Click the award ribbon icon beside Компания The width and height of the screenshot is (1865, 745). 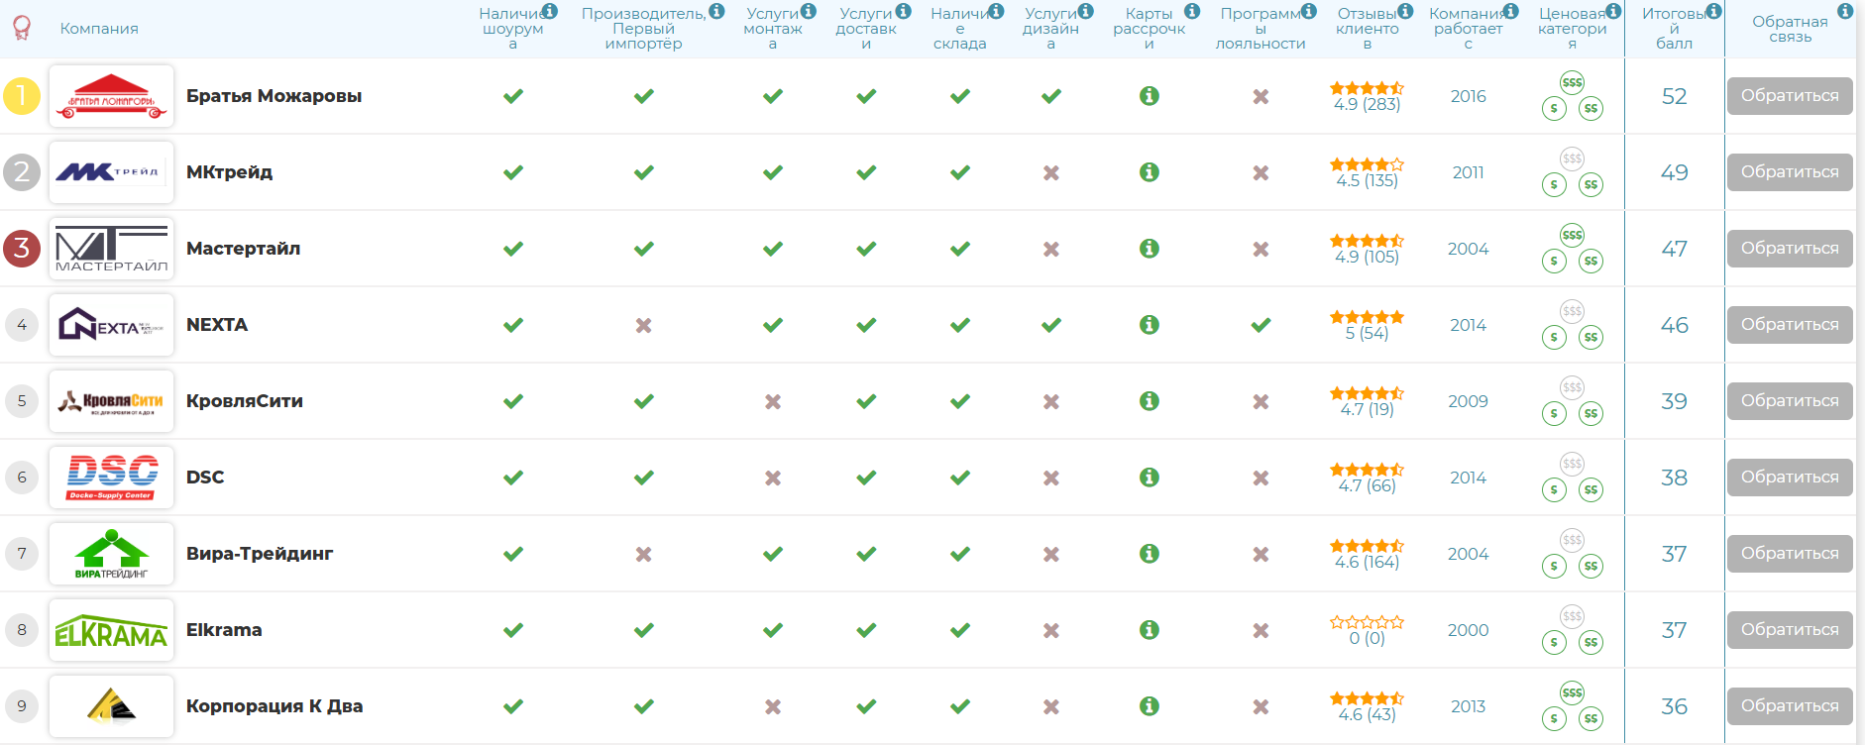(x=22, y=28)
